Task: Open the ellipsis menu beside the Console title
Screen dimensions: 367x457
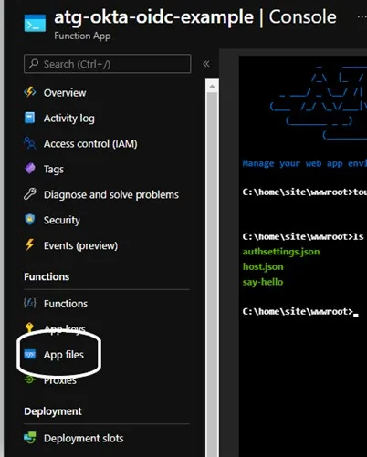Action: click(x=362, y=17)
